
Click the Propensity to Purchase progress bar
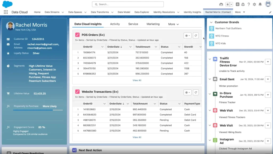point(38,110)
